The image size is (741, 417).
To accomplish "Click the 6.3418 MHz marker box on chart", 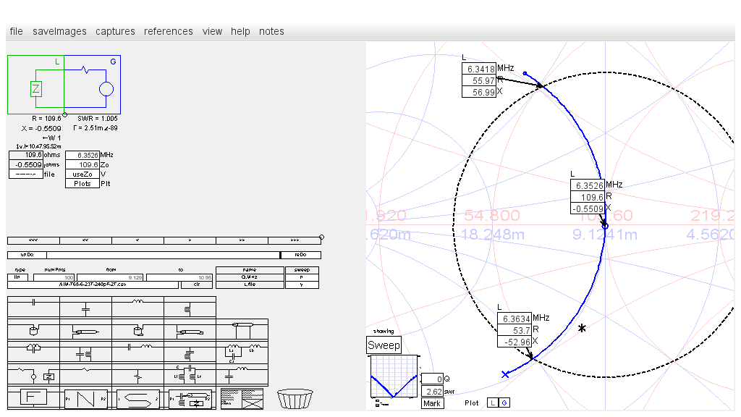I will click(479, 69).
